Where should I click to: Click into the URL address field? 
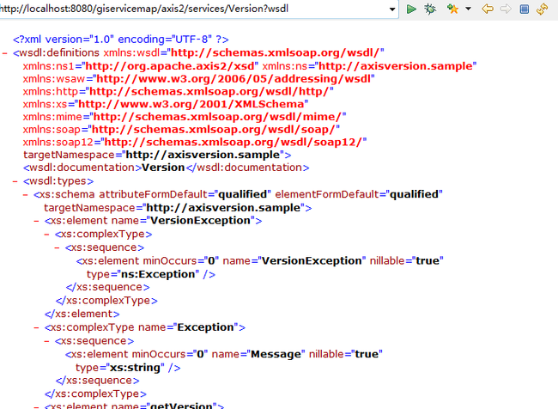pos(192,9)
